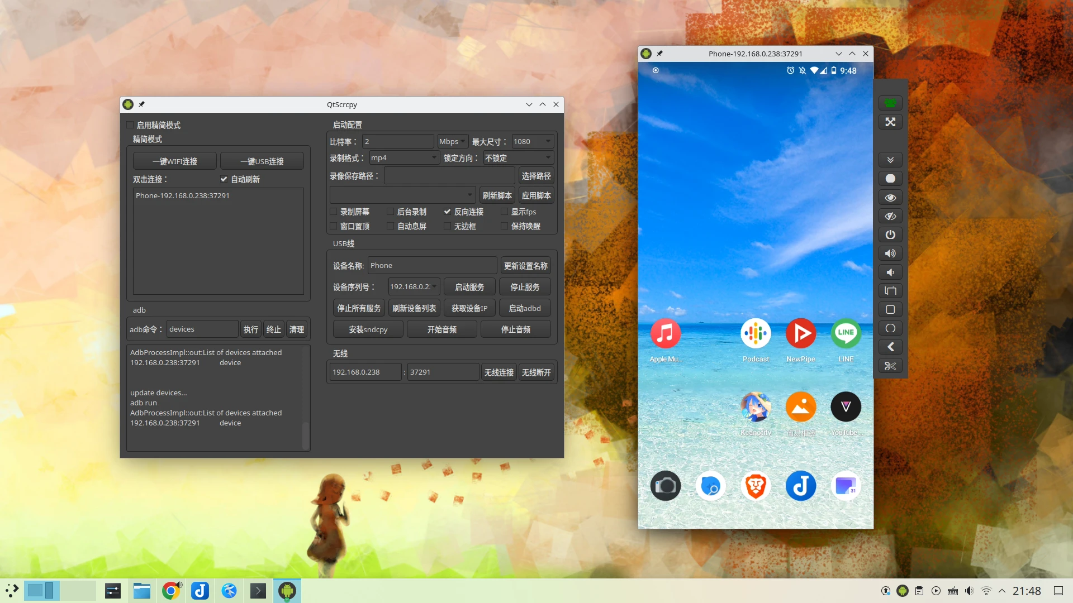Screen dimensions: 1073x603
Task: Click the volume up speaker icon
Action: pos(890,253)
